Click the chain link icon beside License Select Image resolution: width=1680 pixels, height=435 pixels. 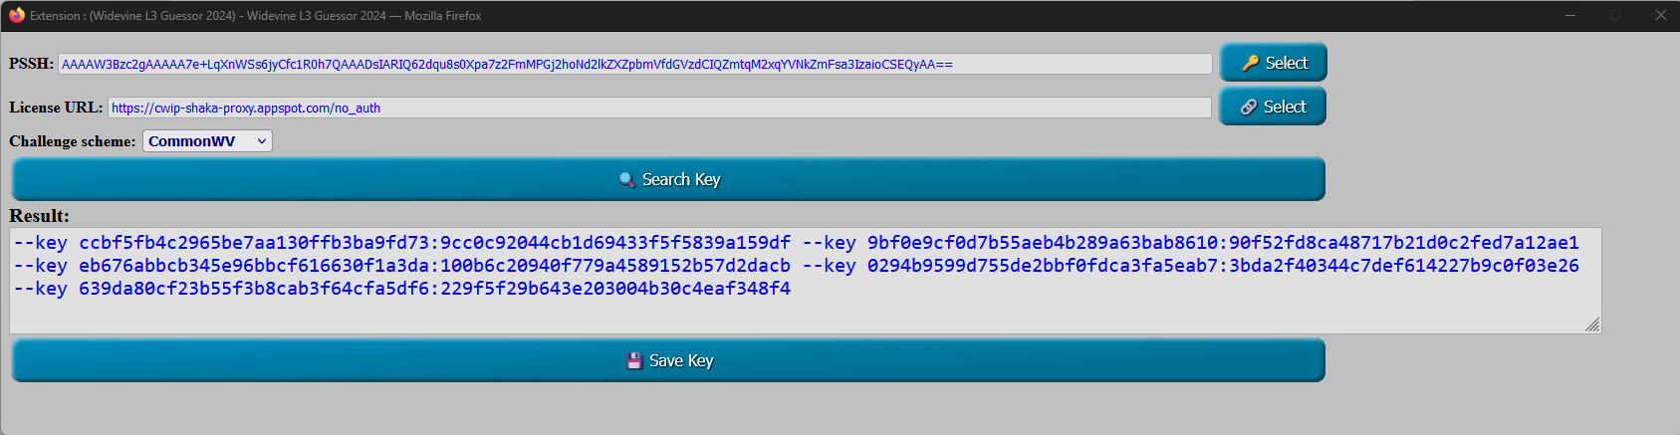pyautogui.click(x=1248, y=107)
